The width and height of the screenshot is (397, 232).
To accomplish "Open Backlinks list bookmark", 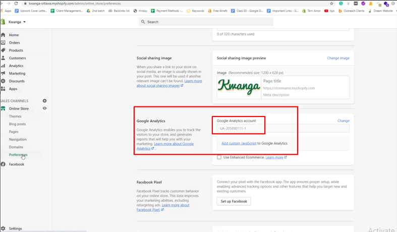I will (119, 11).
